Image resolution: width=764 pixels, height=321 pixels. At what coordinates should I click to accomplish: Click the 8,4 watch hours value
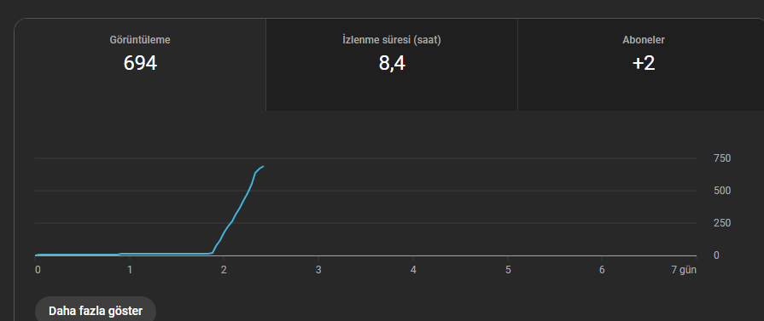[x=392, y=63]
